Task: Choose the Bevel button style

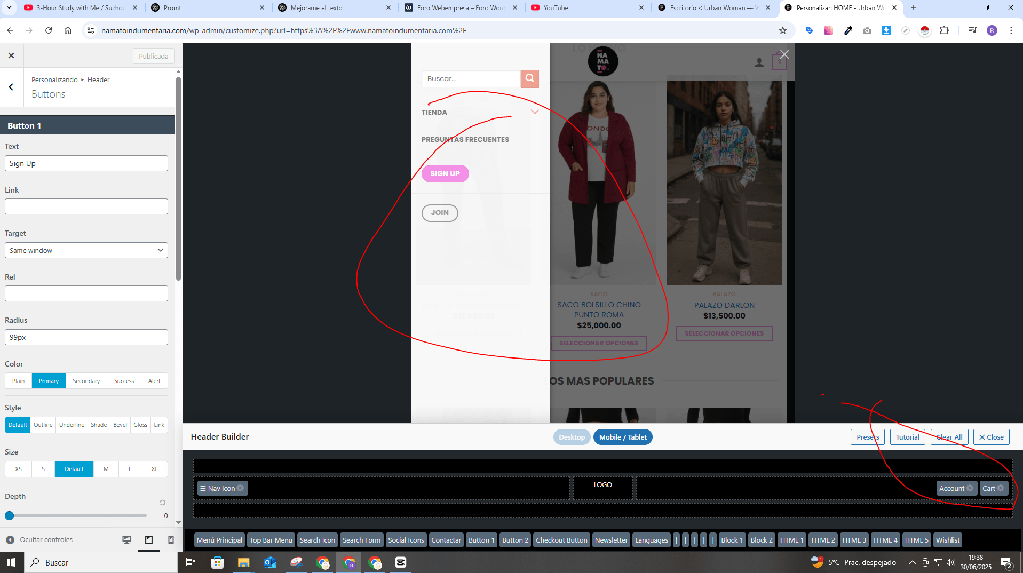Action: click(120, 425)
